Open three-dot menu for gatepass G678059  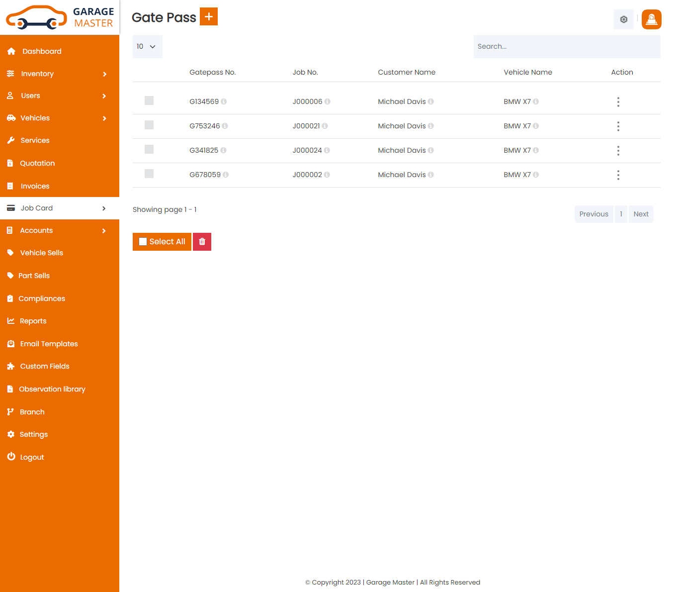click(x=618, y=175)
